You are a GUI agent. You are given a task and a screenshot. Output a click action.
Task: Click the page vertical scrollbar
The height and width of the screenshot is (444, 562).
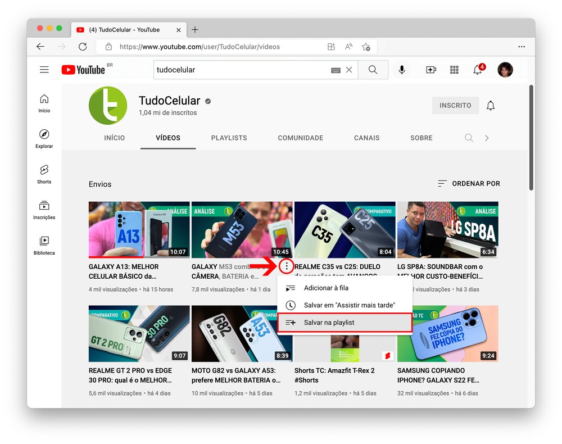tap(531, 138)
